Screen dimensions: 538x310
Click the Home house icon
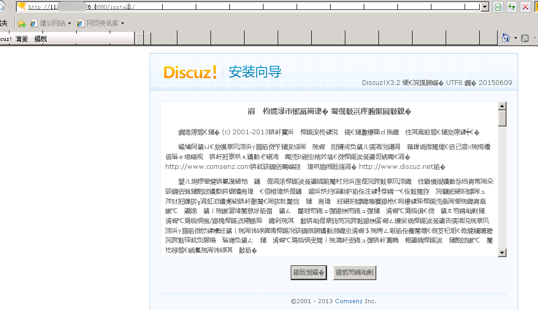[x=506, y=38]
